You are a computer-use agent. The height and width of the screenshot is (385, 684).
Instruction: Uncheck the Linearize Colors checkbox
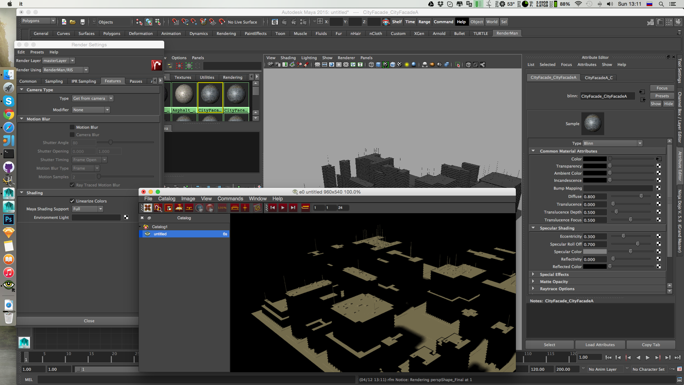[72, 201]
